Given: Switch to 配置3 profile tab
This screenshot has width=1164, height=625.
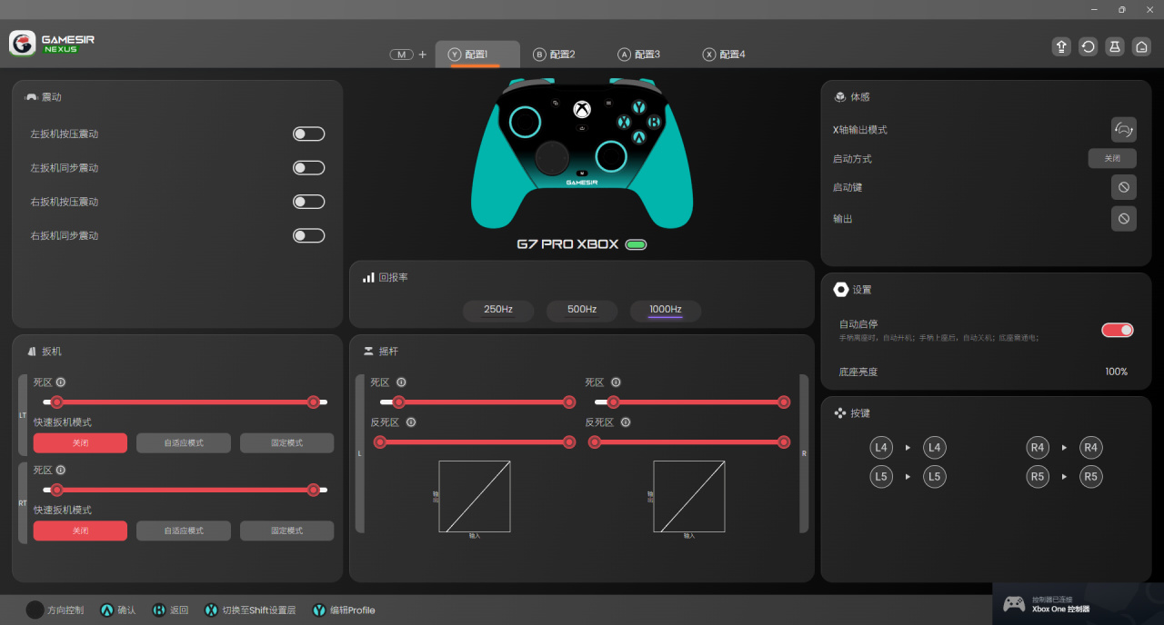Looking at the screenshot, I should pyautogui.click(x=639, y=55).
